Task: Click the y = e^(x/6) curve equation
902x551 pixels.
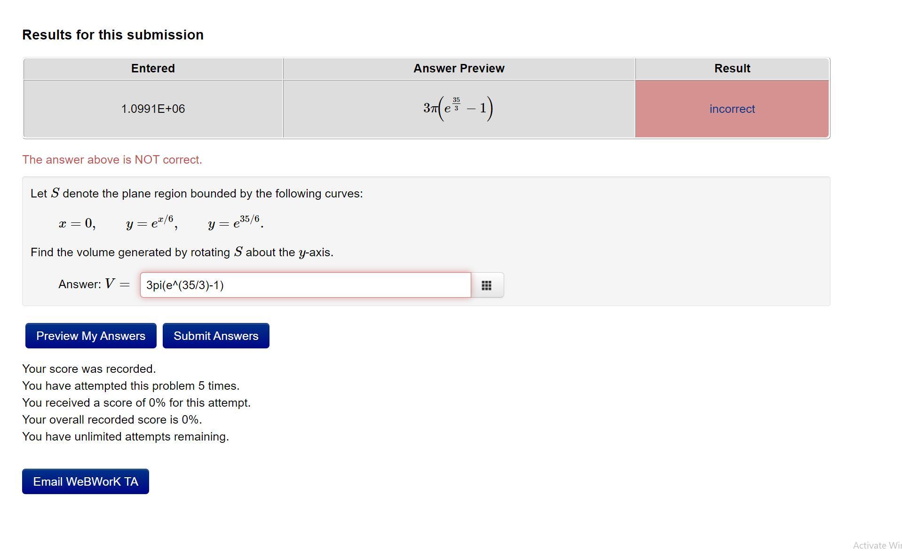Action: pos(151,222)
